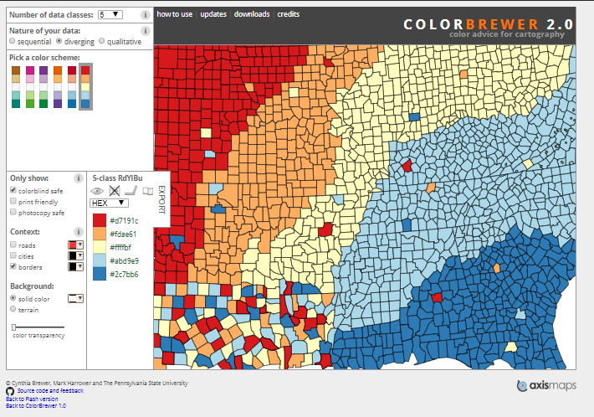The image size is (594, 417).
Task: Click the copyright Cynthia Brewer text
Action: tap(97, 384)
